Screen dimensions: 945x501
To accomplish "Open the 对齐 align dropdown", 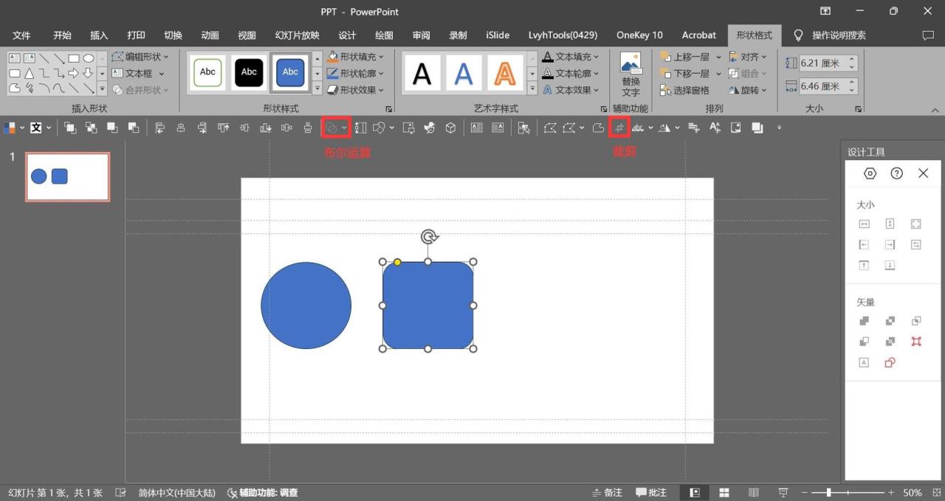I will click(748, 57).
